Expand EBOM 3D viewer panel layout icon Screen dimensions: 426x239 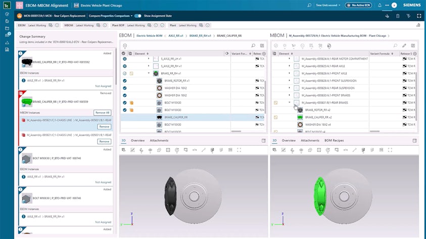(x=263, y=141)
